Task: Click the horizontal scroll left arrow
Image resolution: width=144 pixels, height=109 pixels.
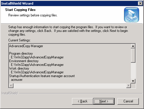Action: coord(11,85)
